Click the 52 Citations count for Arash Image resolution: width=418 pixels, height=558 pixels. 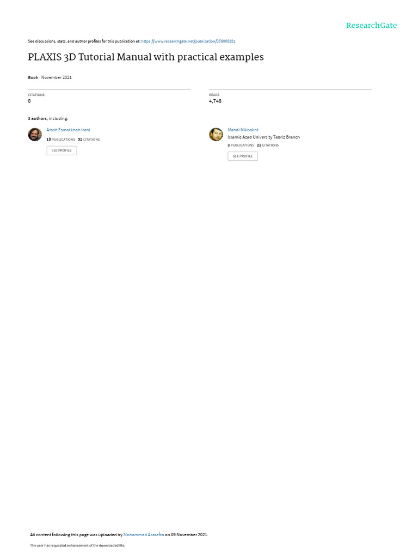point(89,139)
